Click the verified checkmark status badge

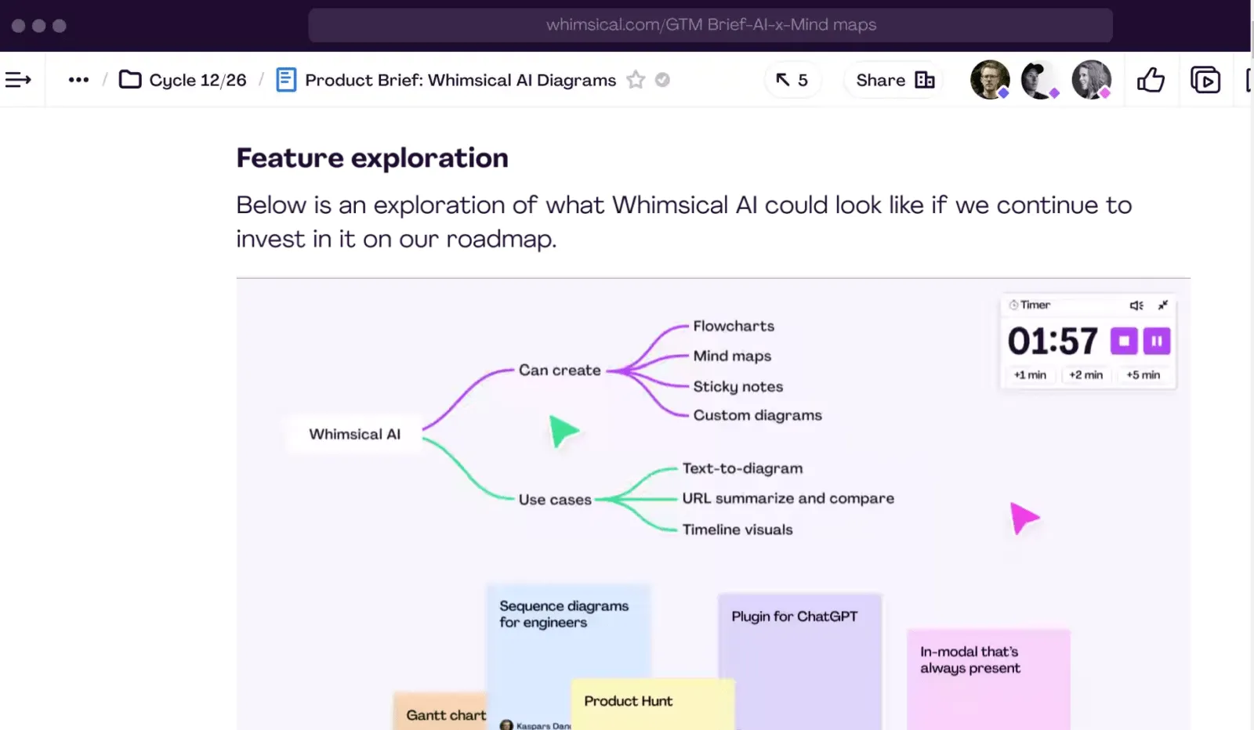tap(662, 80)
